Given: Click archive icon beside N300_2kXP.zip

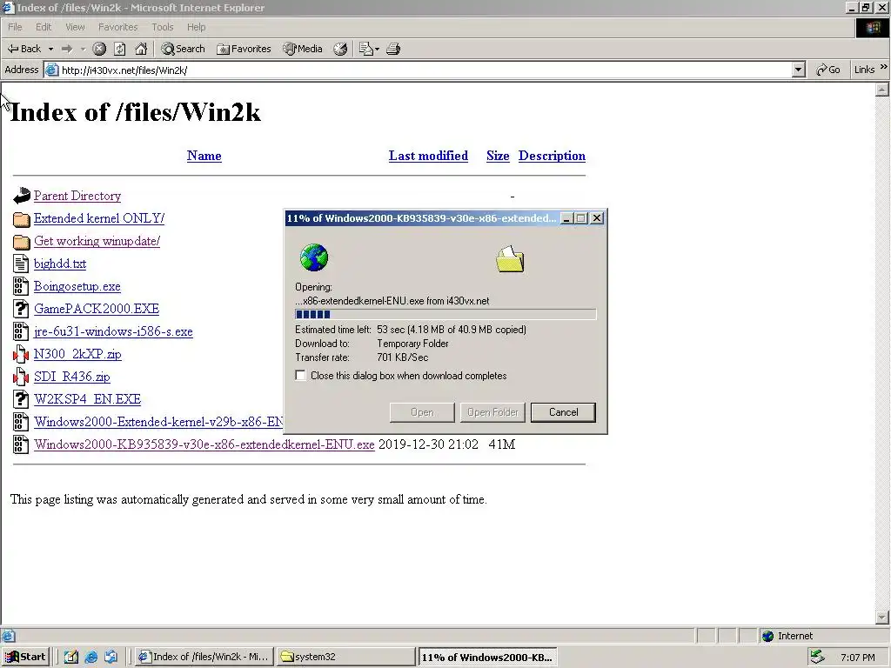Looking at the screenshot, I should 21,355.
